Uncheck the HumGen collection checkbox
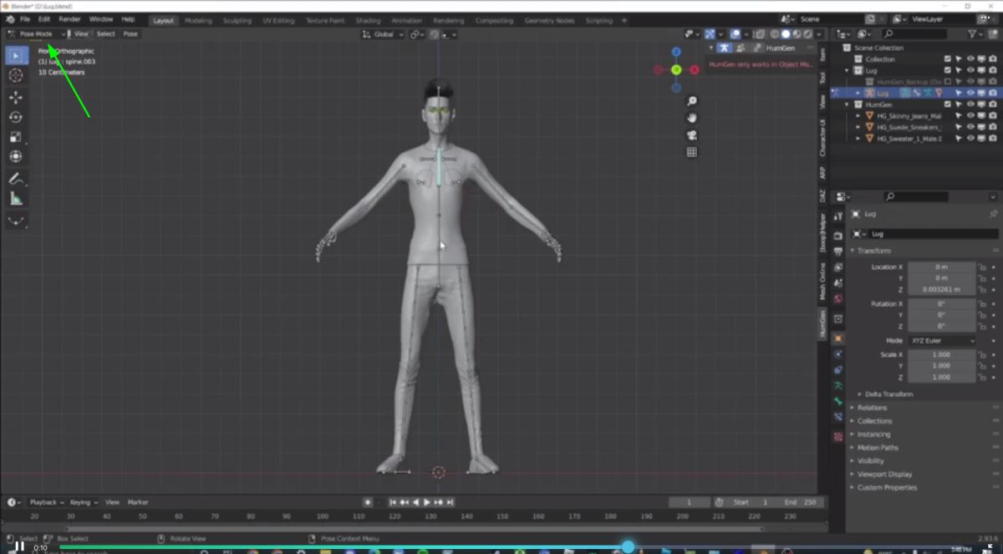The height and width of the screenshot is (554, 1003). coord(947,104)
